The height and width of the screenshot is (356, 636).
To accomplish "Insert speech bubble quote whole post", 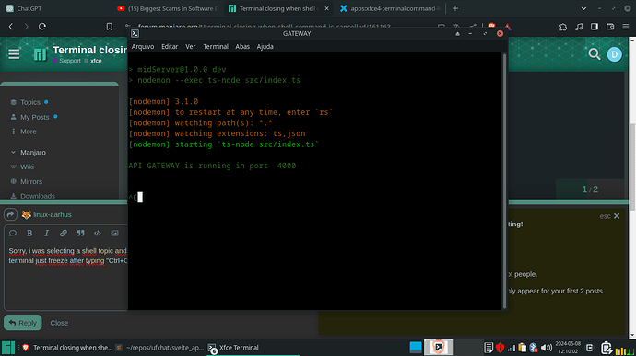I will tap(13, 234).
